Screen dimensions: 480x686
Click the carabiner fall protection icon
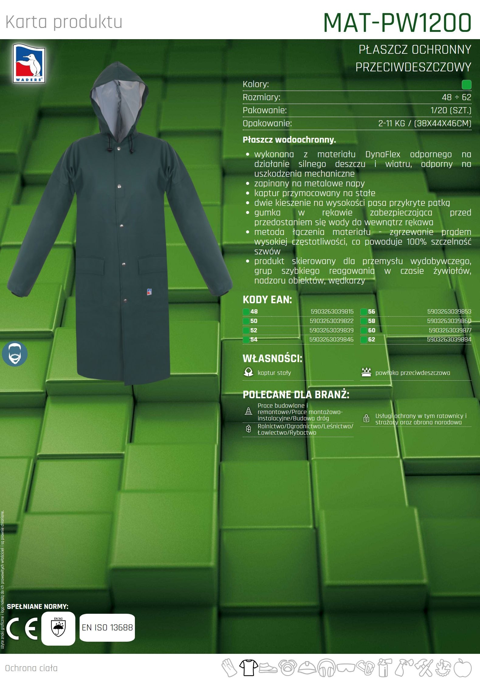(365, 668)
